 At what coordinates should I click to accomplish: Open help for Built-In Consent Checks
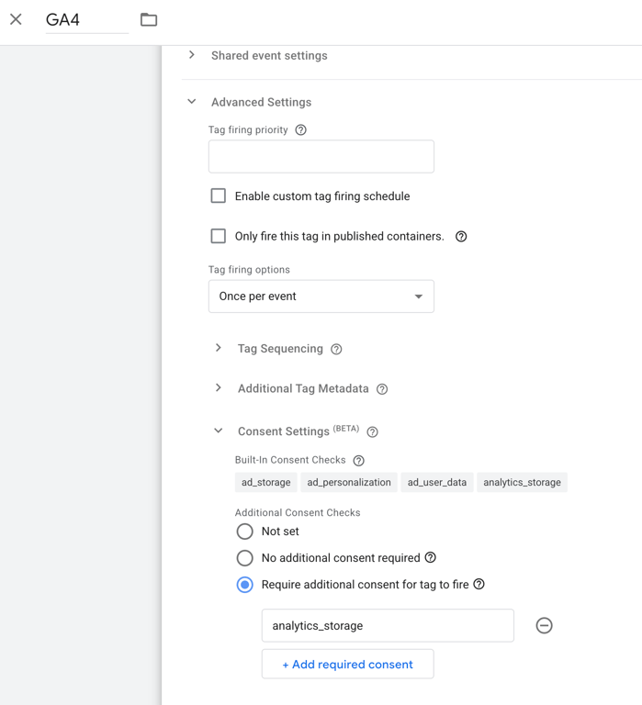(358, 461)
